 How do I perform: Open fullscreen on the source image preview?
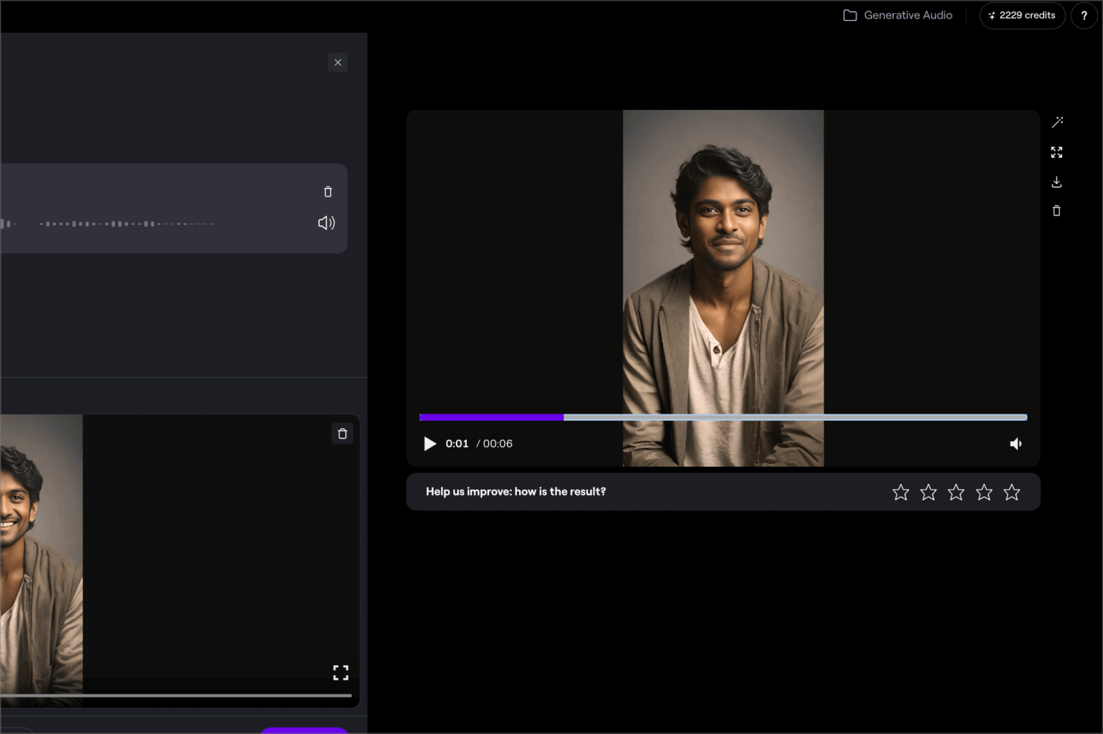[x=340, y=672]
